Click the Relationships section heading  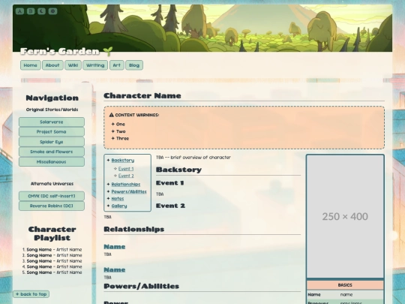(x=134, y=229)
